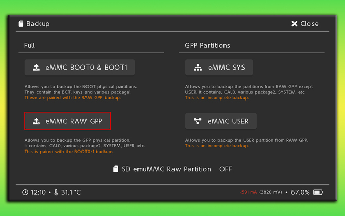Click the battery icon at 67.0%
Image resolution: width=345 pixels, height=216 pixels.
click(318, 192)
